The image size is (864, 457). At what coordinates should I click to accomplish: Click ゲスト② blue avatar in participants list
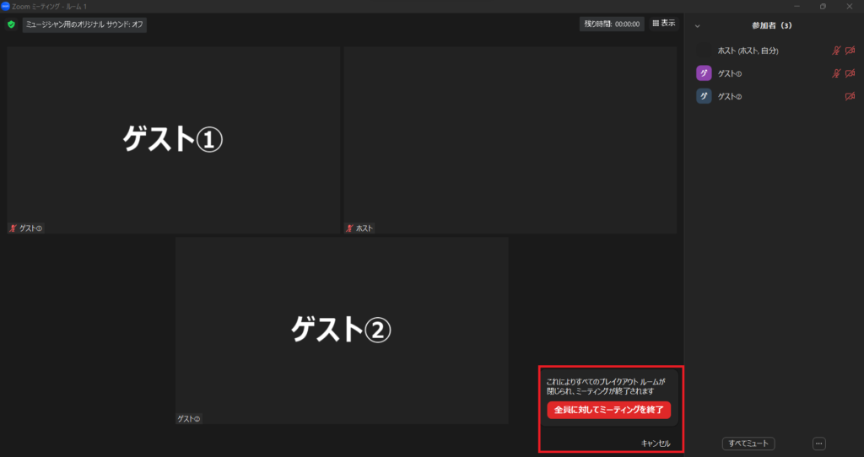click(704, 96)
